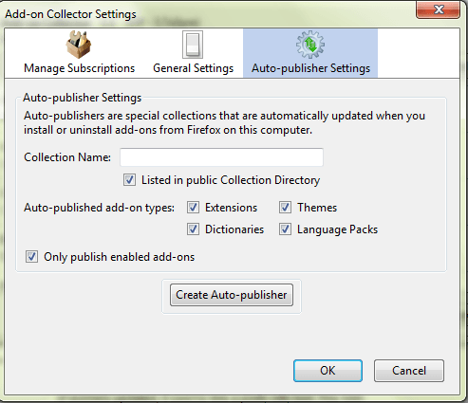468x403 pixels.
Task: Click the Create Auto-publisher button
Action: click(x=232, y=295)
